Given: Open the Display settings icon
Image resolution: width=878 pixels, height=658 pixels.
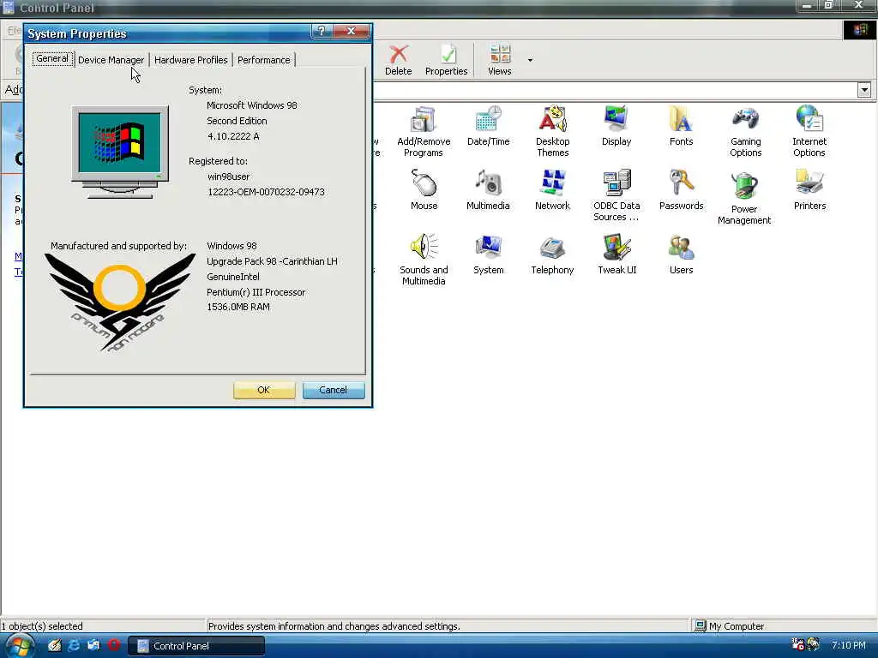Looking at the screenshot, I should pyautogui.click(x=616, y=126).
